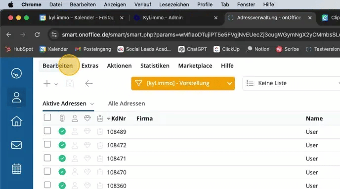Click the back arrow in address toolbar
340x189 pixels.
tap(89, 83)
